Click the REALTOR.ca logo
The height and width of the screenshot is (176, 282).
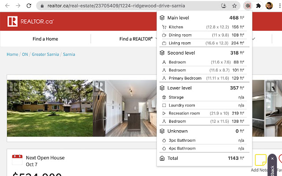[30, 21]
